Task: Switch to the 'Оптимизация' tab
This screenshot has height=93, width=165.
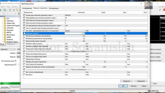Action: click(x=54, y=8)
